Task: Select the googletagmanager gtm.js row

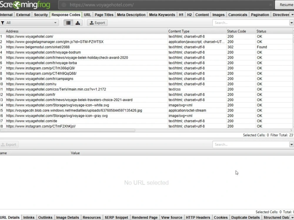Action: 146,42
